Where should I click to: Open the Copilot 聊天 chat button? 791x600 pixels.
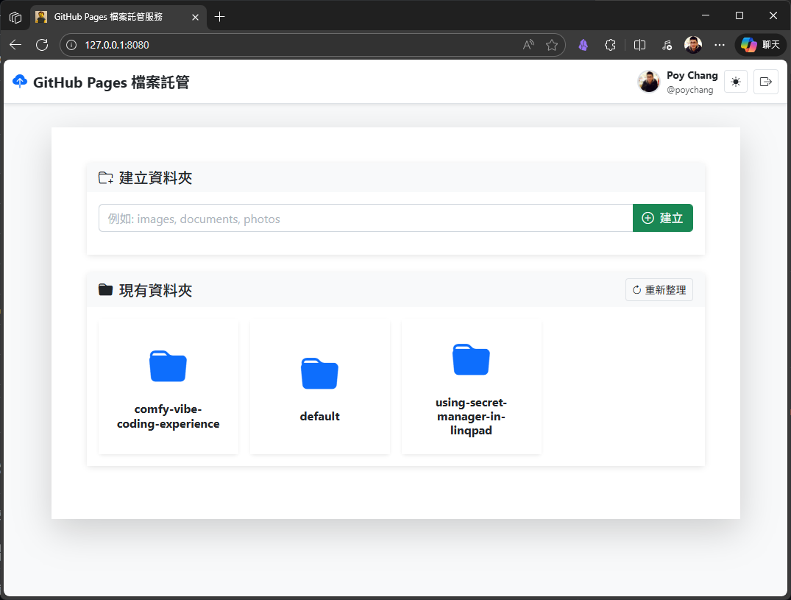tap(760, 45)
